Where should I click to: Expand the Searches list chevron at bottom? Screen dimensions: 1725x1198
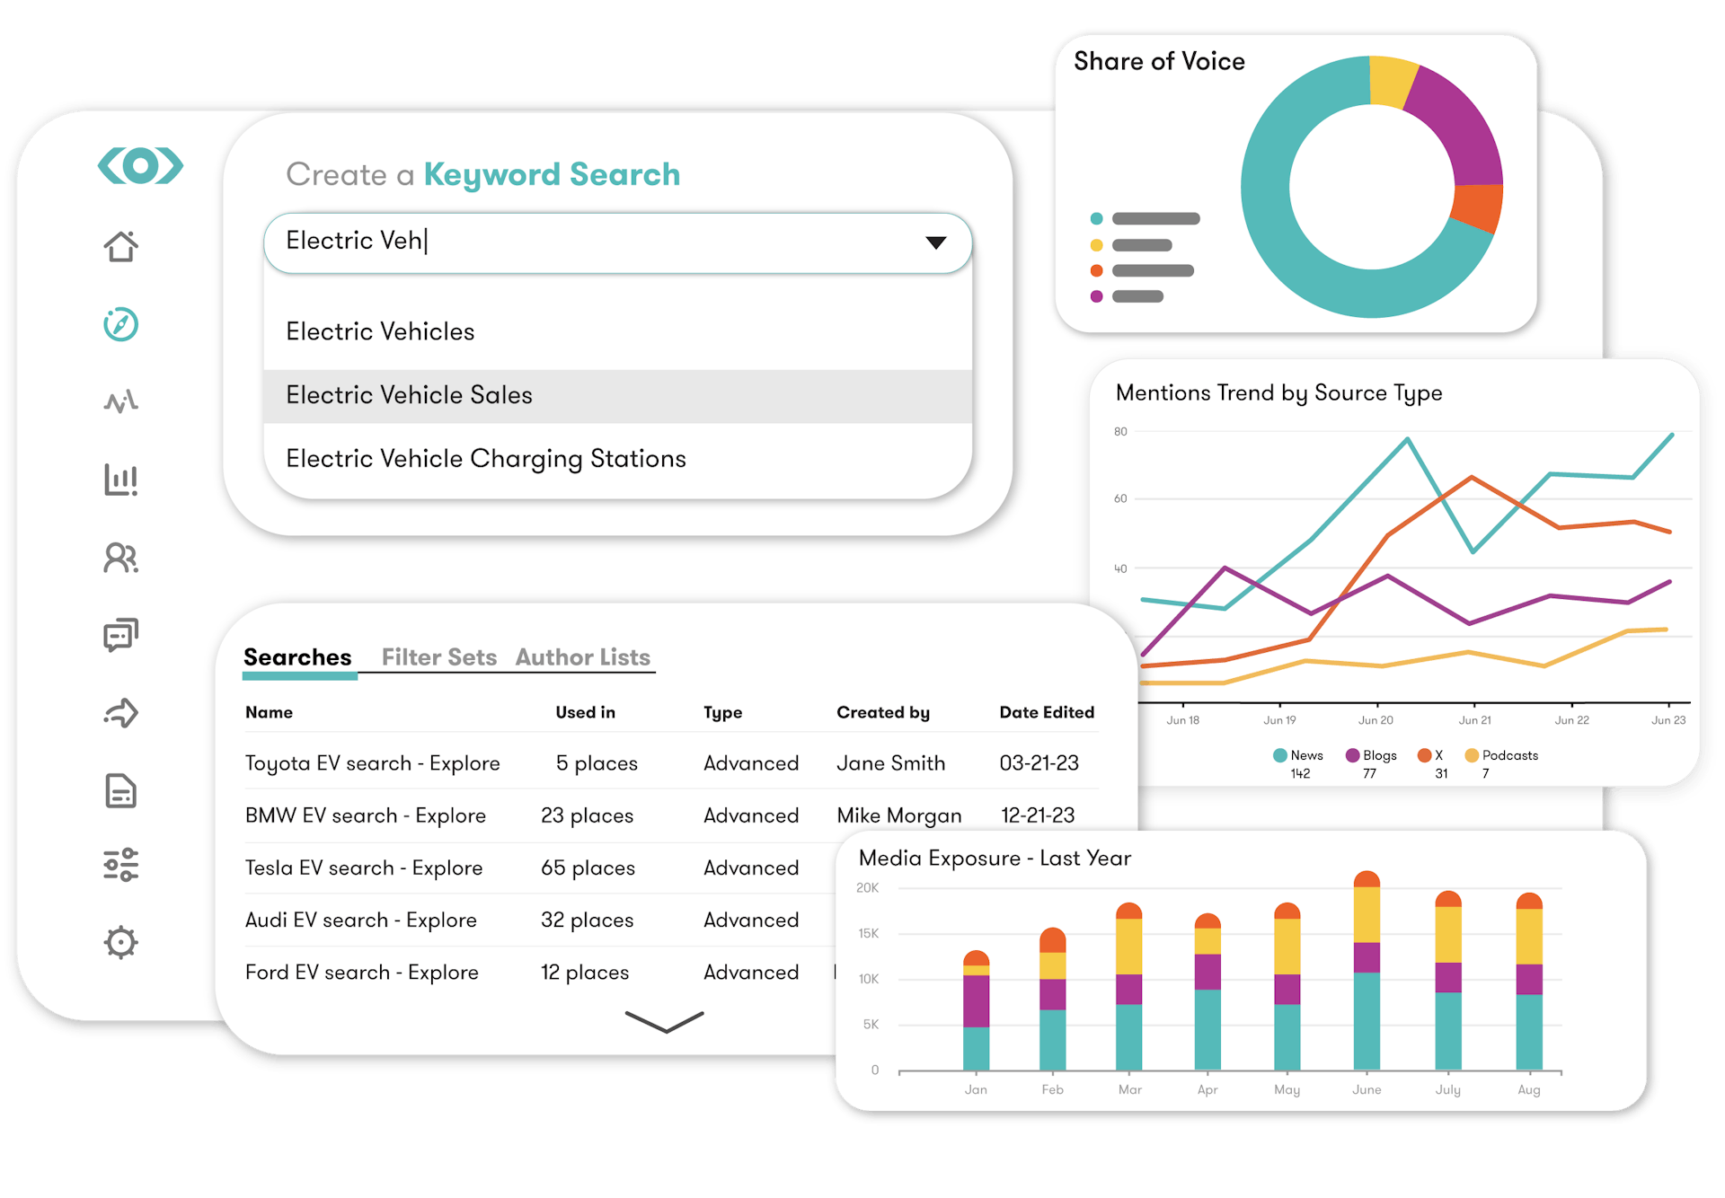click(x=663, y=1024)
